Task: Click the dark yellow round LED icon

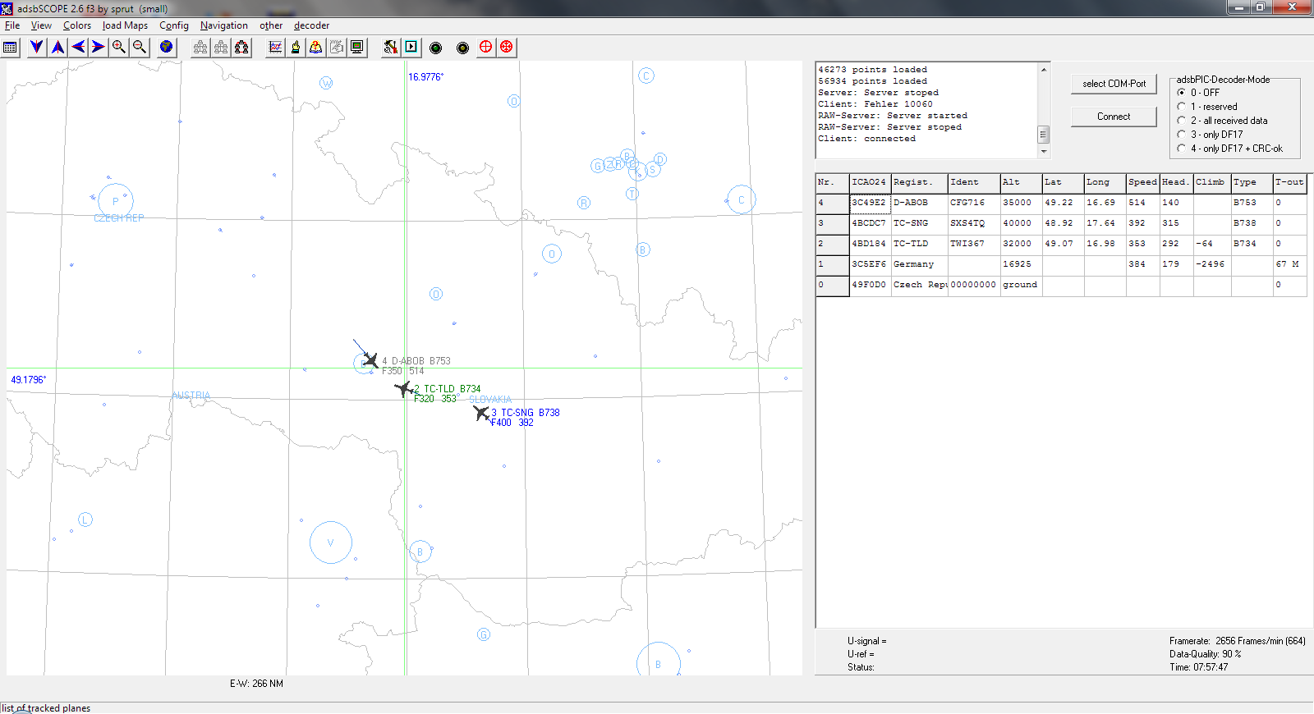Action: pos(463,48)
